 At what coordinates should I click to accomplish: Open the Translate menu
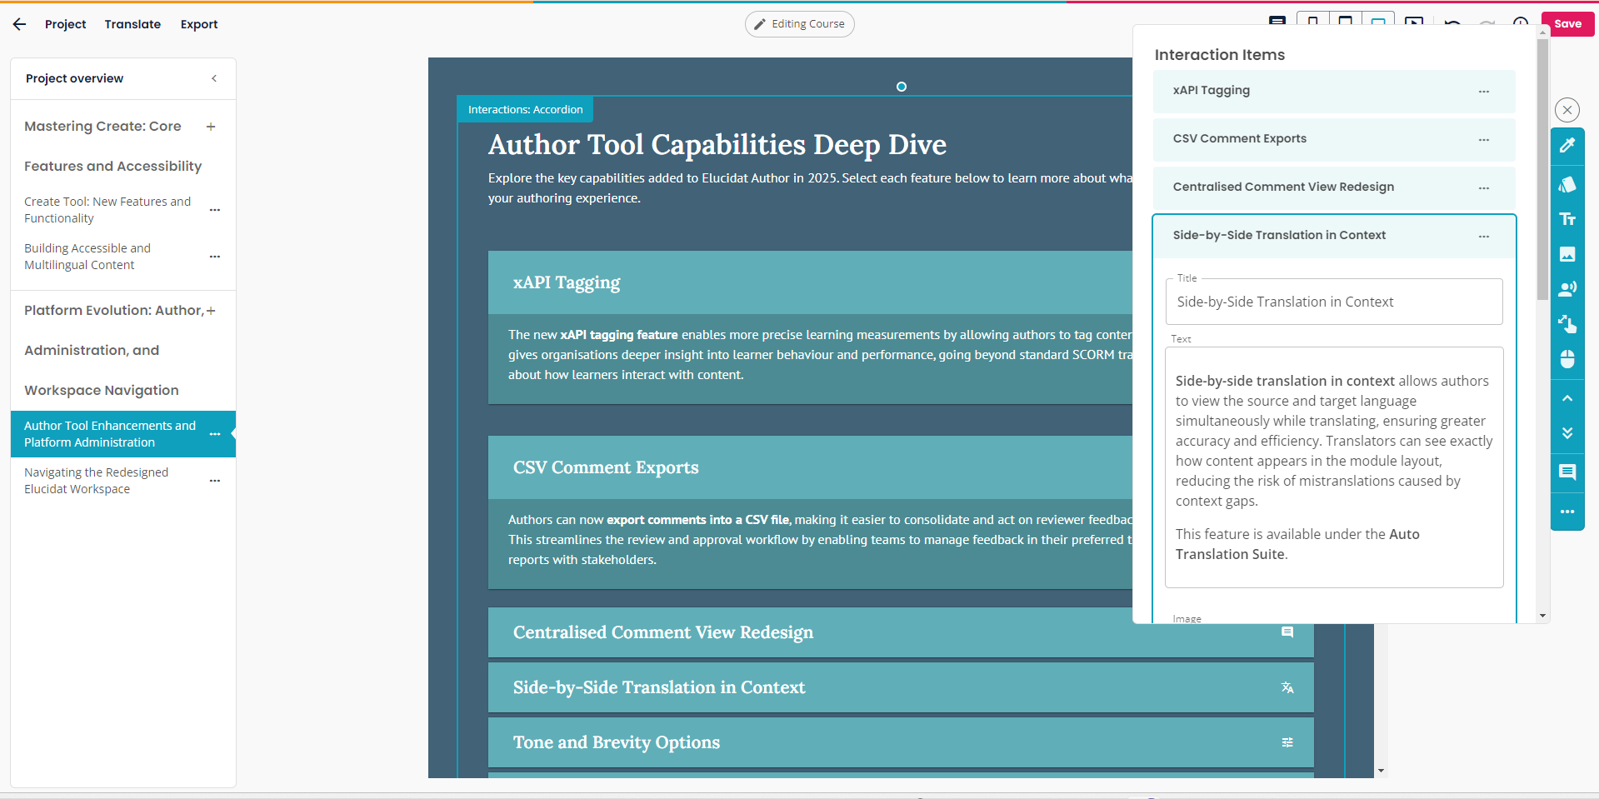coord(132,24)
